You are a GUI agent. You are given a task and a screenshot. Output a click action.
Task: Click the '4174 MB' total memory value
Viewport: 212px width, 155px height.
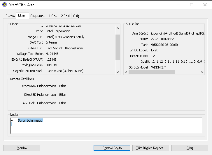52,54
